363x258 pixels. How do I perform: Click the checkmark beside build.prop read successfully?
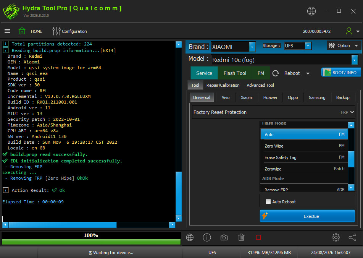pyautogui.click(x=5, y=154)
